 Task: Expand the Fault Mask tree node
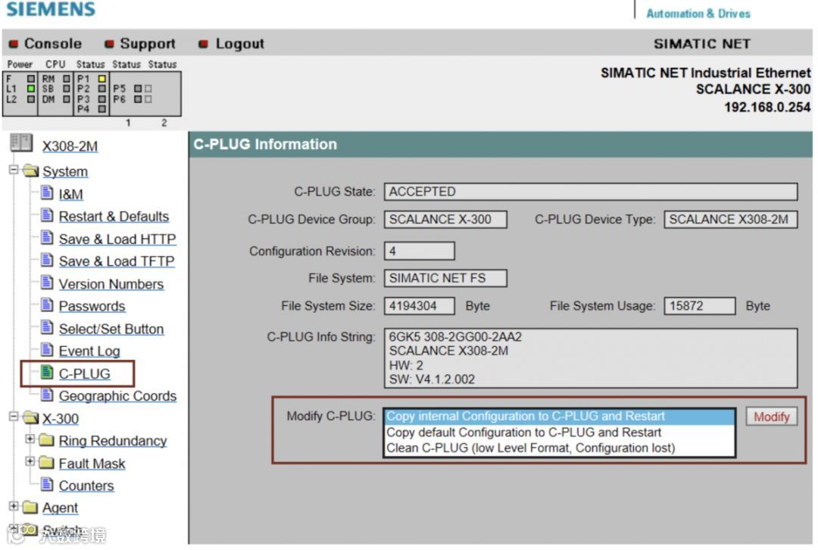30,462
